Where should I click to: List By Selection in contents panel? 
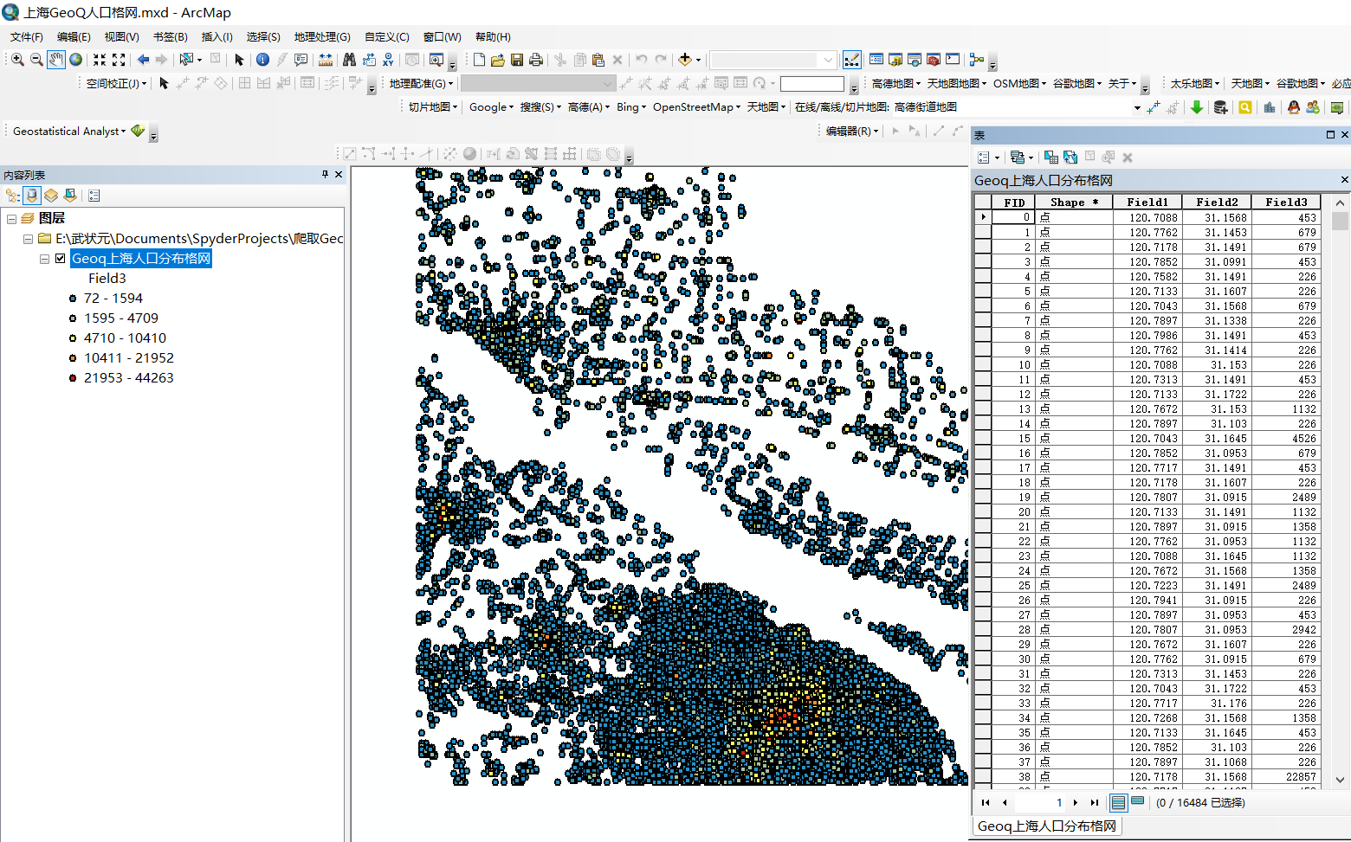tap(70, 196)
